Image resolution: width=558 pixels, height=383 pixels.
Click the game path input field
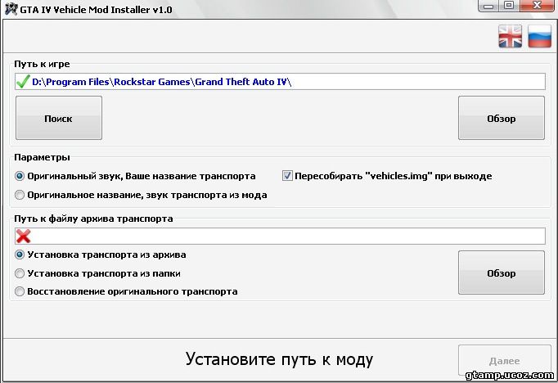click(280, 82)
